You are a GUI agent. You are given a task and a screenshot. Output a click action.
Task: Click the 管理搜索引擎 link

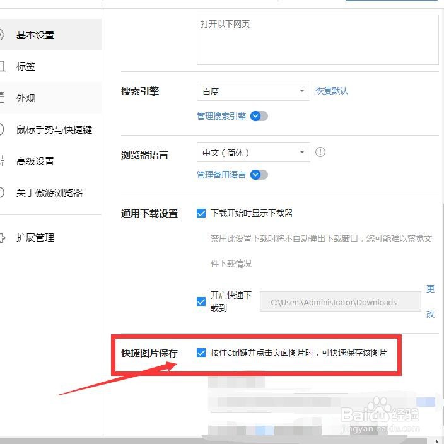point(221,116)
